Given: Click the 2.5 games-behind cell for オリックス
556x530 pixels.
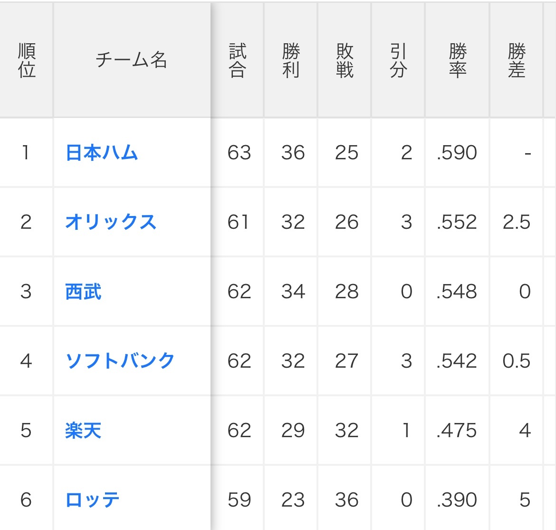Looking at the screenshot, I should tap(516, 222).
